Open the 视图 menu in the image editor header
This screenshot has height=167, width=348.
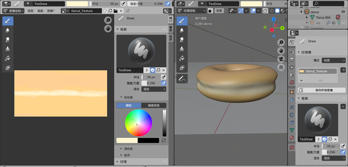point(31,11)
